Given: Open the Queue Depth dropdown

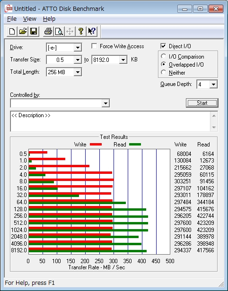Looking at the screenshot, I should (213, 85).
